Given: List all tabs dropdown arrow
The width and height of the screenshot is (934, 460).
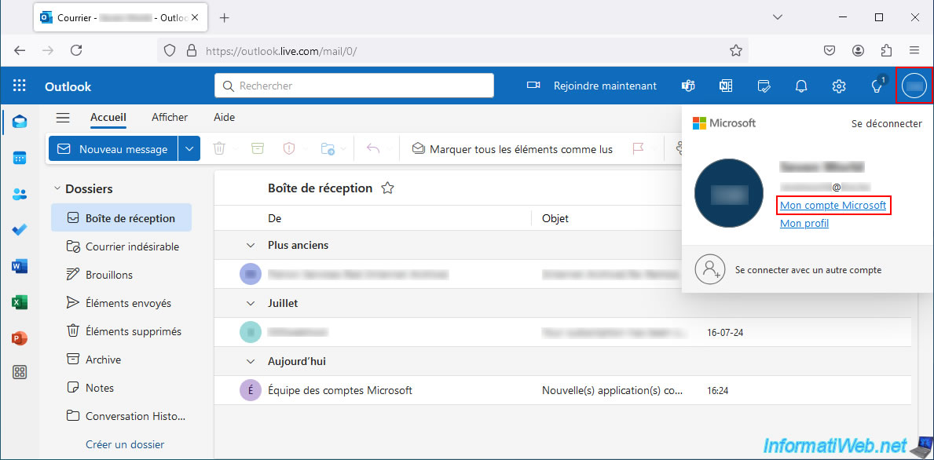Looking at the screenshot, I should coord(778,17).
